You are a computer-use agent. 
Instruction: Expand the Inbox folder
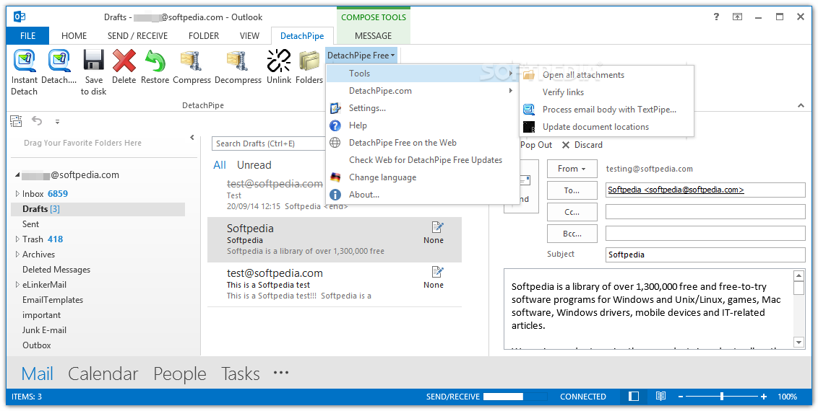click(17, 193)
